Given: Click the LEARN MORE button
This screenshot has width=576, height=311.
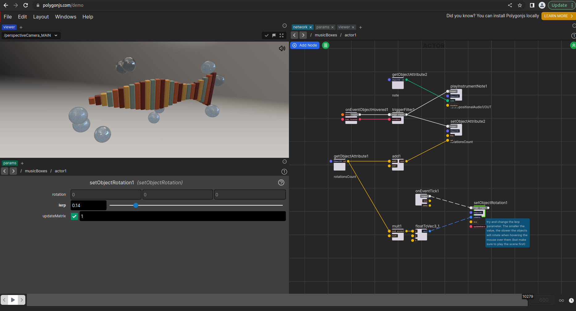Looking at the screenshot, I should coord(558,16).
